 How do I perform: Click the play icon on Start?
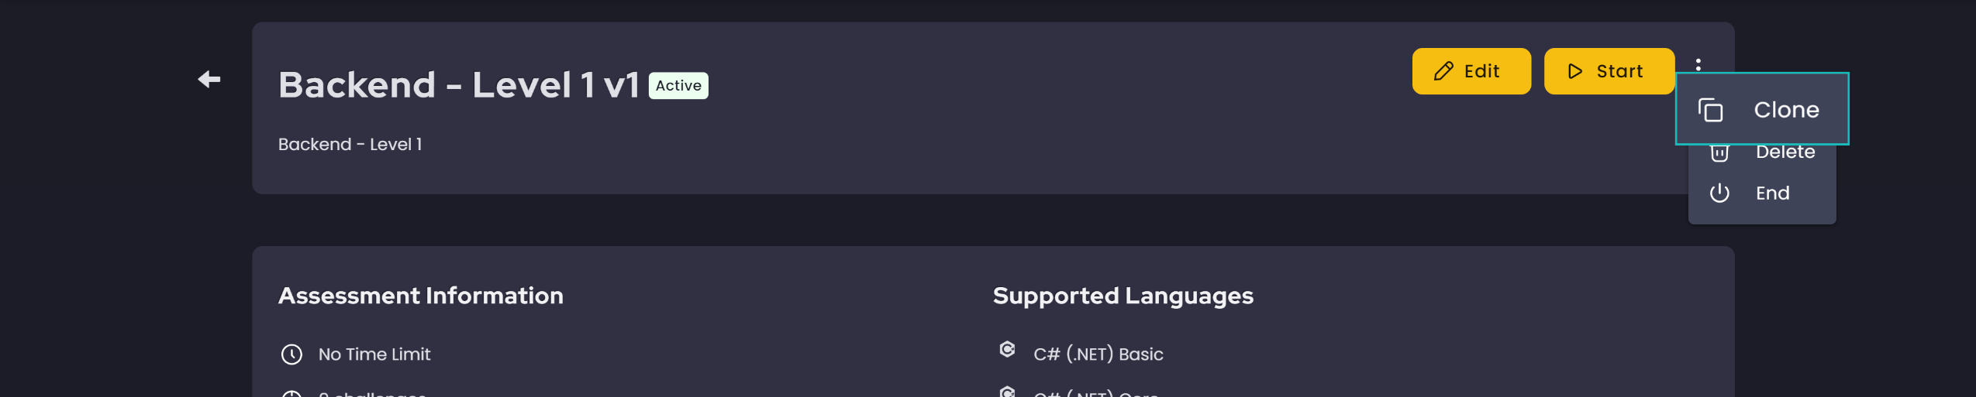[1574, 71]
